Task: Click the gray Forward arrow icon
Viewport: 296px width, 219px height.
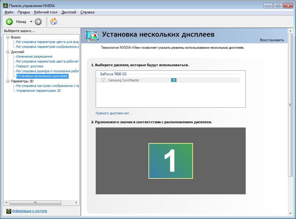Action: coord(38,22)
